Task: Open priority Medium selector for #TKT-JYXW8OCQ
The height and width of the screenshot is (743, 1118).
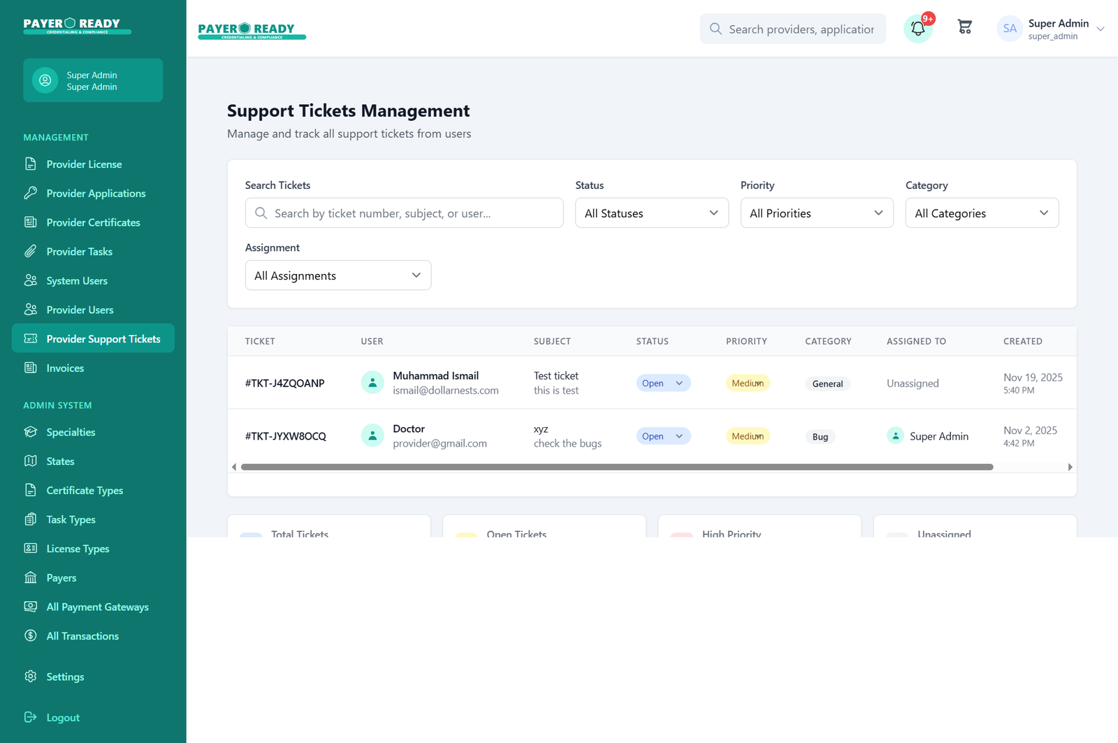Action: (747, 436)
